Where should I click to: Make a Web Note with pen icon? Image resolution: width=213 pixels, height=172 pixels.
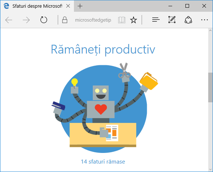click(x=172, y=20)
